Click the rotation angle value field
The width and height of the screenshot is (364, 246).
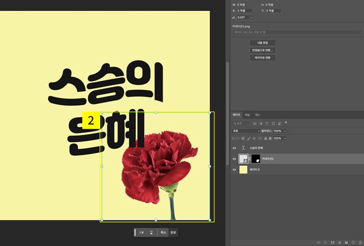pyautogui.click(x=243, y=18)
